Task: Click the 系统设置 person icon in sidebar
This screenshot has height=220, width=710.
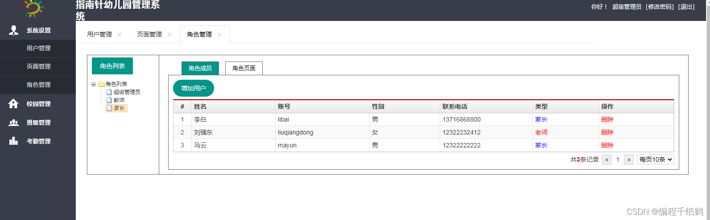Action: click(x=14, y=30)
